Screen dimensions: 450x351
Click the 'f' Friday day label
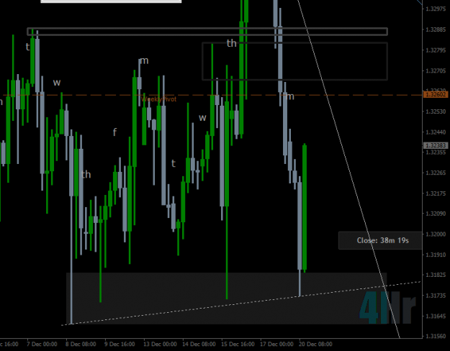pos(114,132)
